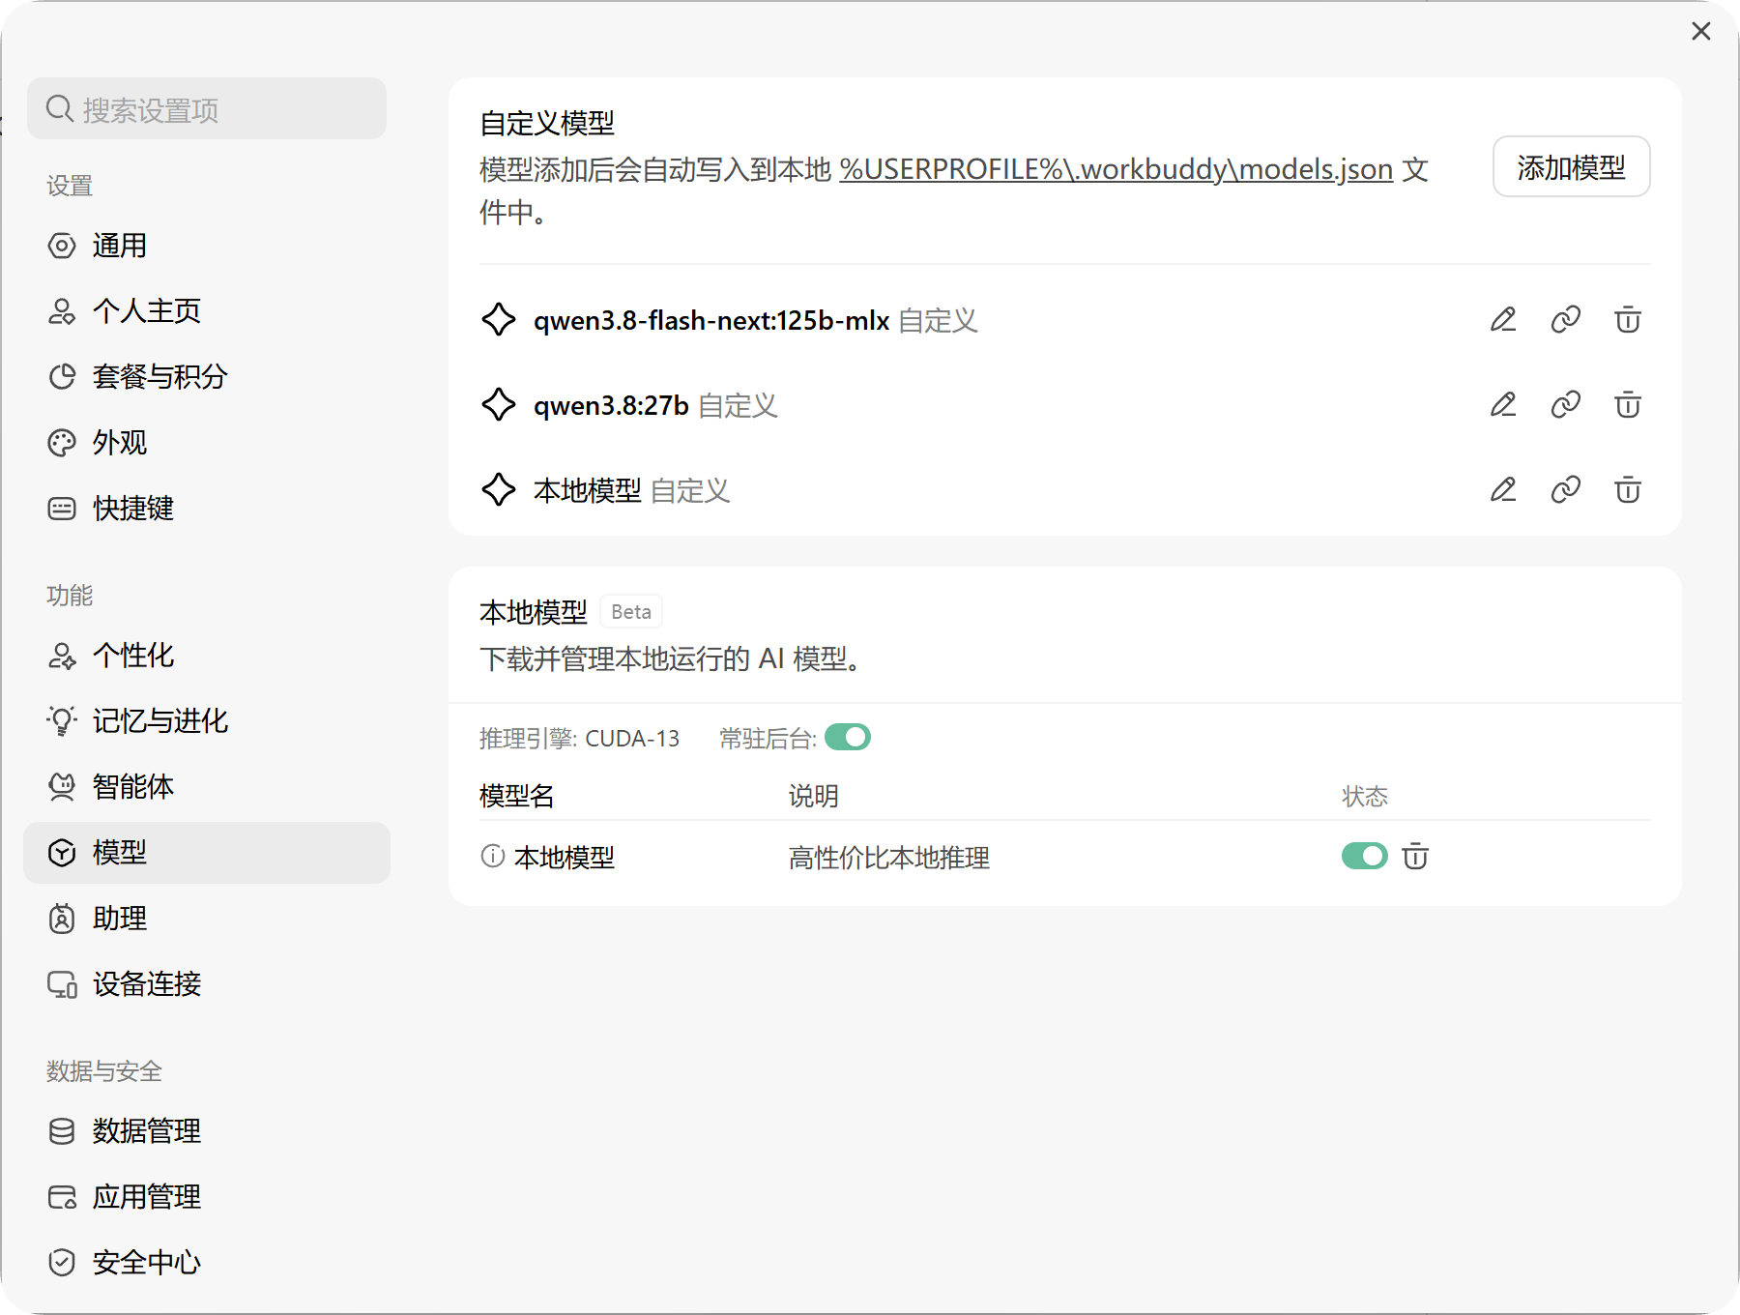
Task: Open 应用管理 section
Action: coord(207,1197)
